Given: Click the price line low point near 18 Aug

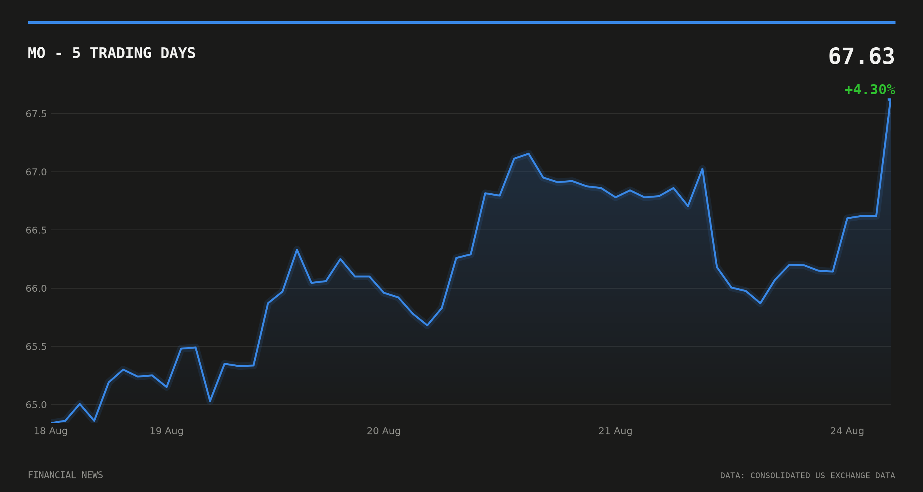Looking at the screenshot, I should coord(94,421).
